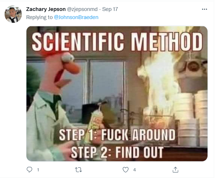Open the share icon for this tweet
The width and height of the screenshot is (217, 178).
175,170
